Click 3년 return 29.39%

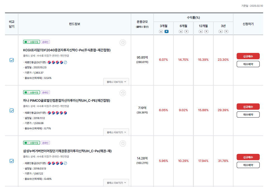click(x=223, y=110)
